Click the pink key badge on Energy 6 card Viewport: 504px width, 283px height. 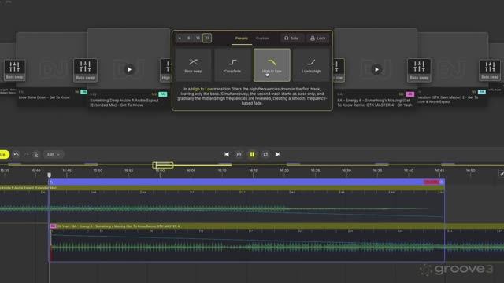coord(409,94)
